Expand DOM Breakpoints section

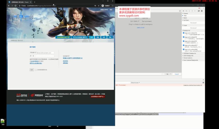point(193,56)
